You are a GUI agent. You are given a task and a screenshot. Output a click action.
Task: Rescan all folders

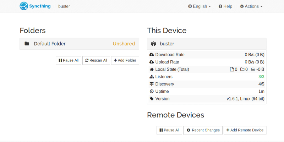(x=96, y=60)
